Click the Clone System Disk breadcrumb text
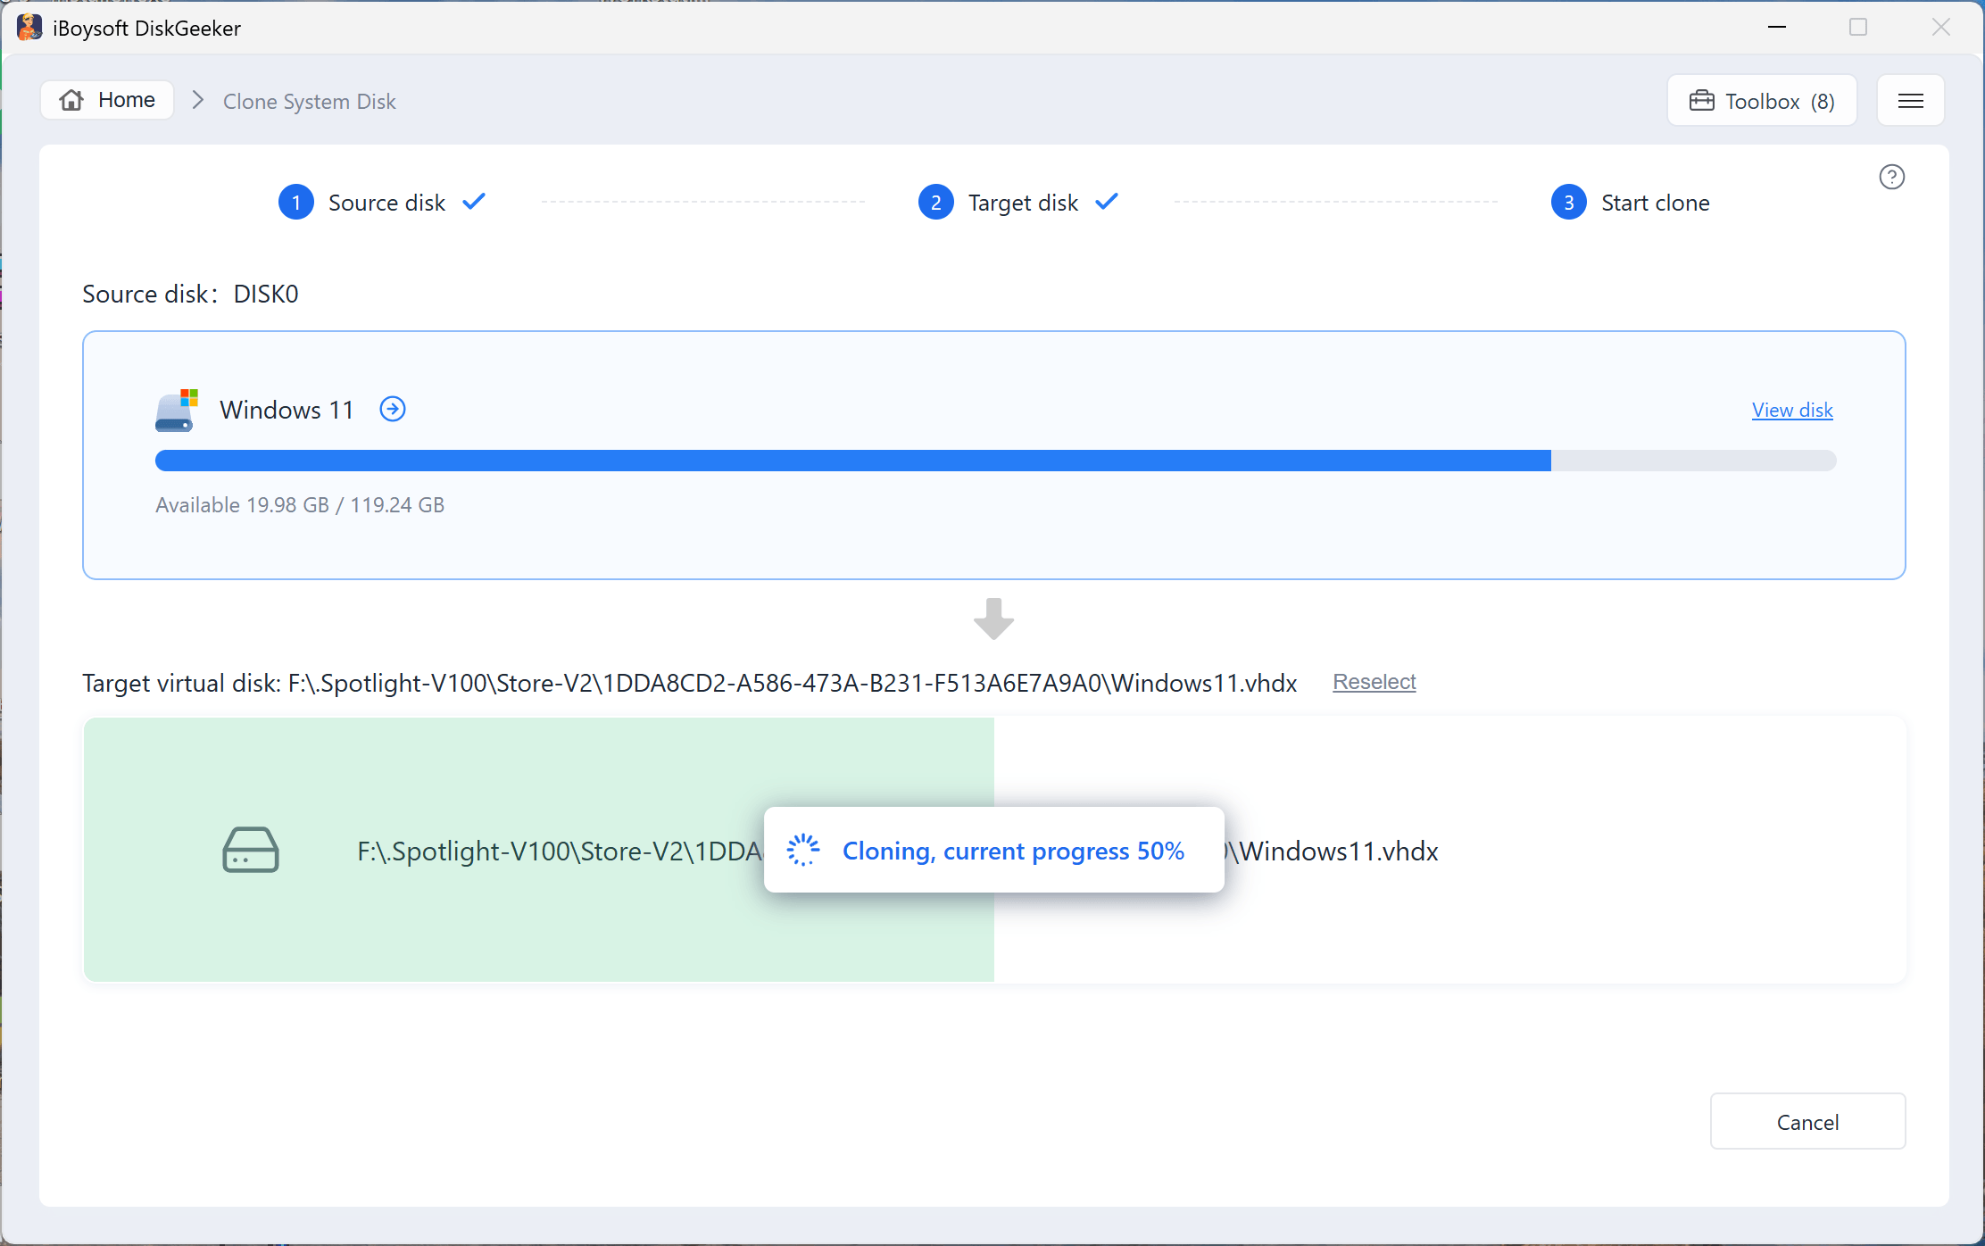 coord(309,101)
